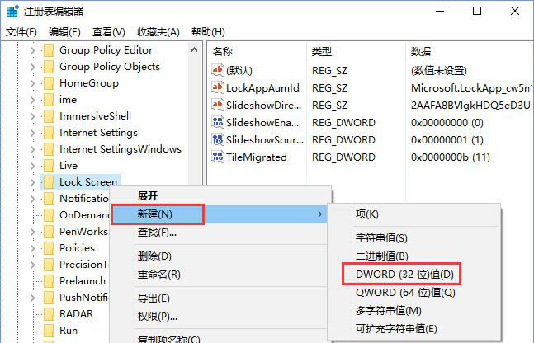This screenshot has height=343, width=534.
Task: Choose 权限(P)... in the context menu
Action: pyautogui.click(x=219, y=317)
